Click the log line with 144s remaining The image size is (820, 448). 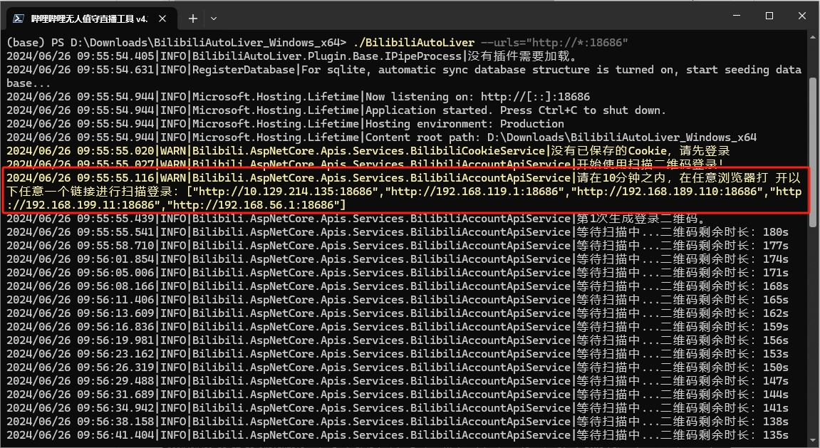click(398, 395)
